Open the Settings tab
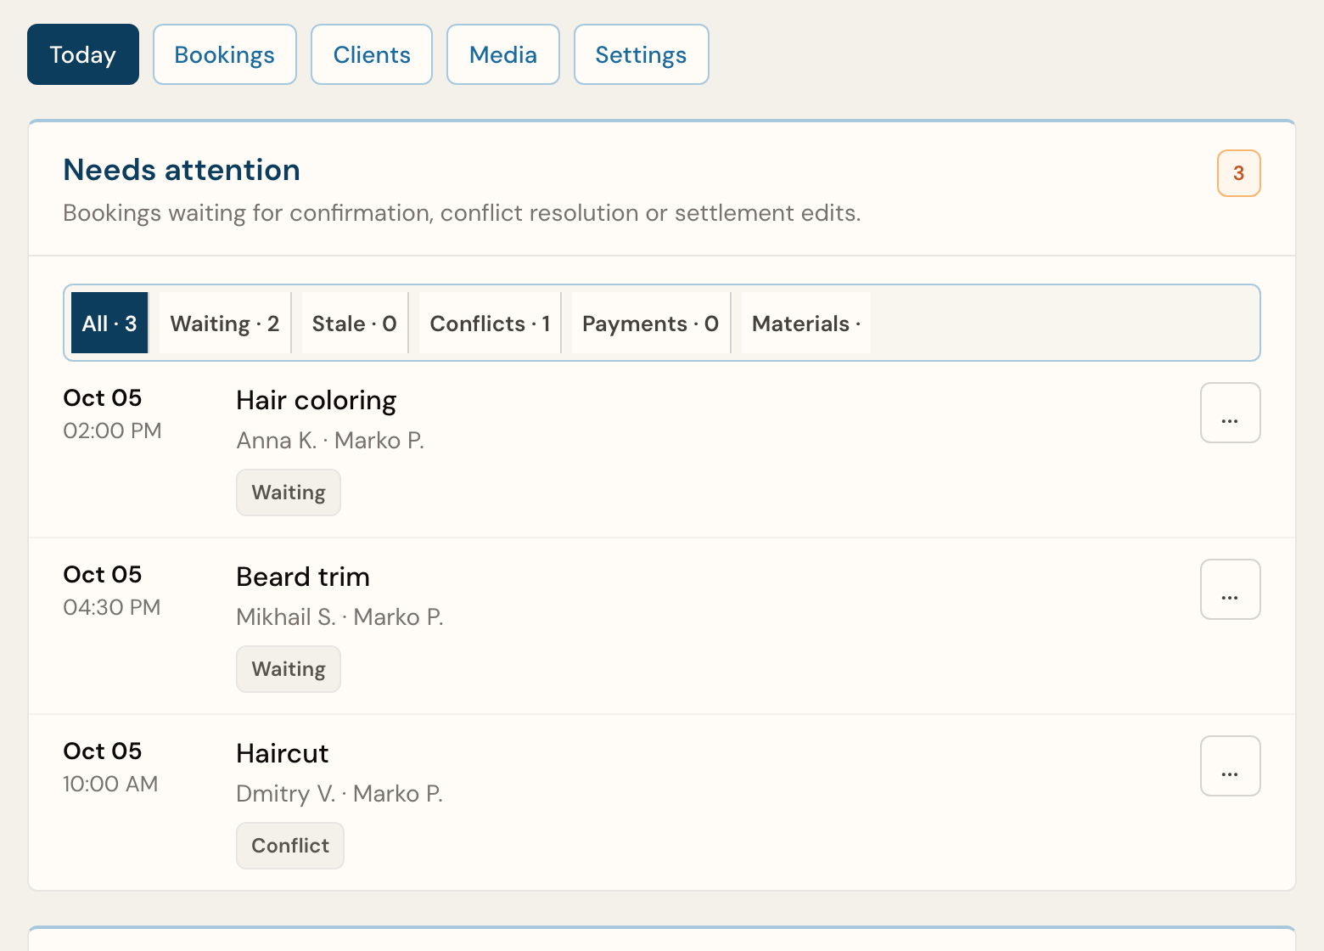 tap(642, 54)
